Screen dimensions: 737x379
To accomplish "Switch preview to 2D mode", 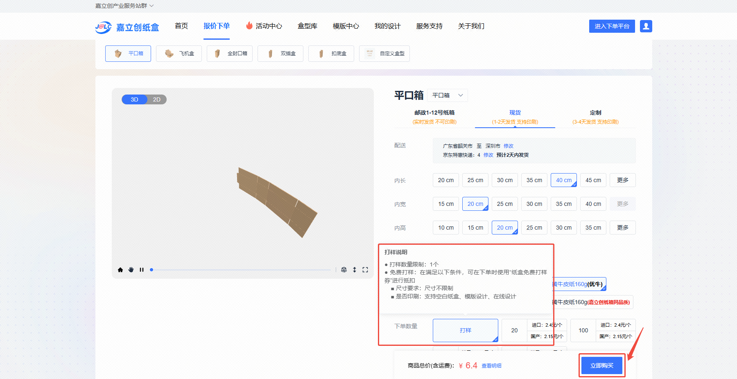I will [x=157, y=99].
